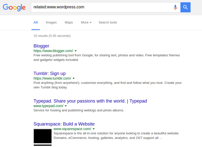Screen dimensions: 202x147
Task: Expand arrow next to typepad.com URL
Action: (66, 106)
